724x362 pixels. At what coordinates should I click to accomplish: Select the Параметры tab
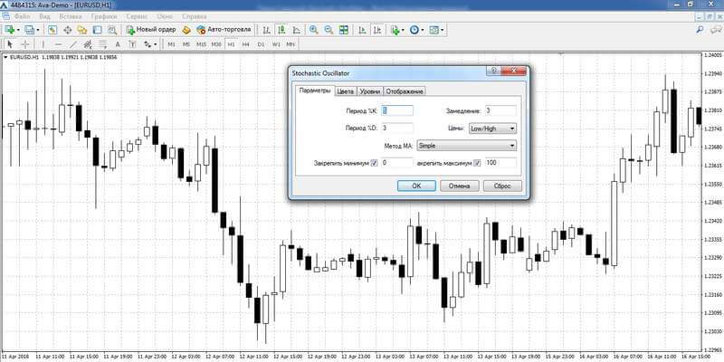(x=315, y=90)
